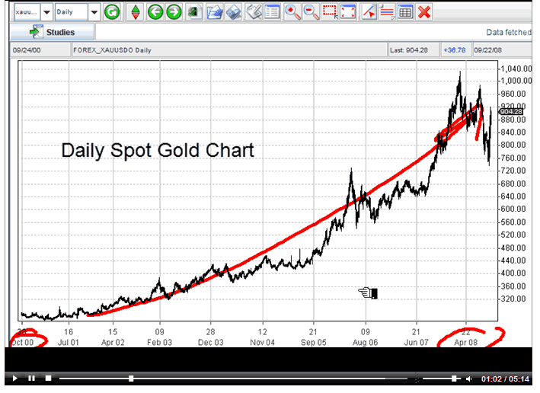Click the 'Apr 02' date axis label
This screenshot has height=393, width=540.
[113, 343]
